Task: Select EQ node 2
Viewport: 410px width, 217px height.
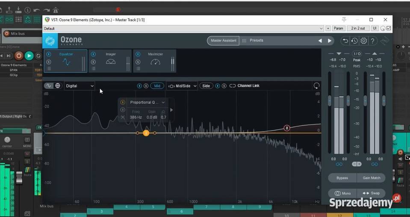Action: [146, 133]
